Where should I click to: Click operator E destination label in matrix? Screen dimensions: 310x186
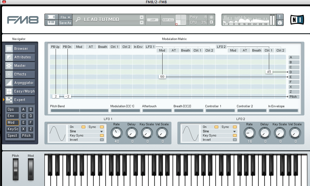click(294, 77)
